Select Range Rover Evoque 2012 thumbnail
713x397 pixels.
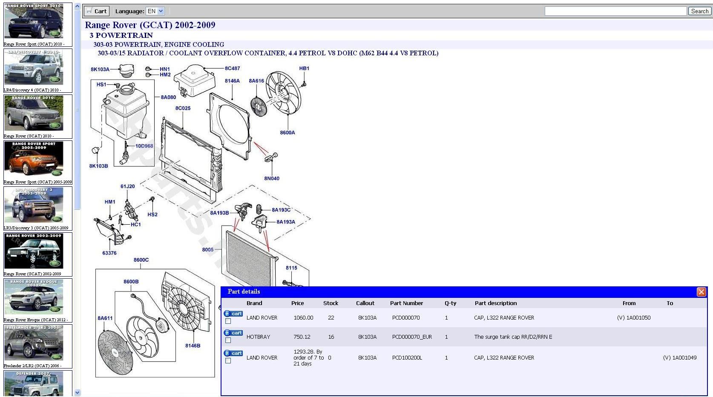(34, 297)
